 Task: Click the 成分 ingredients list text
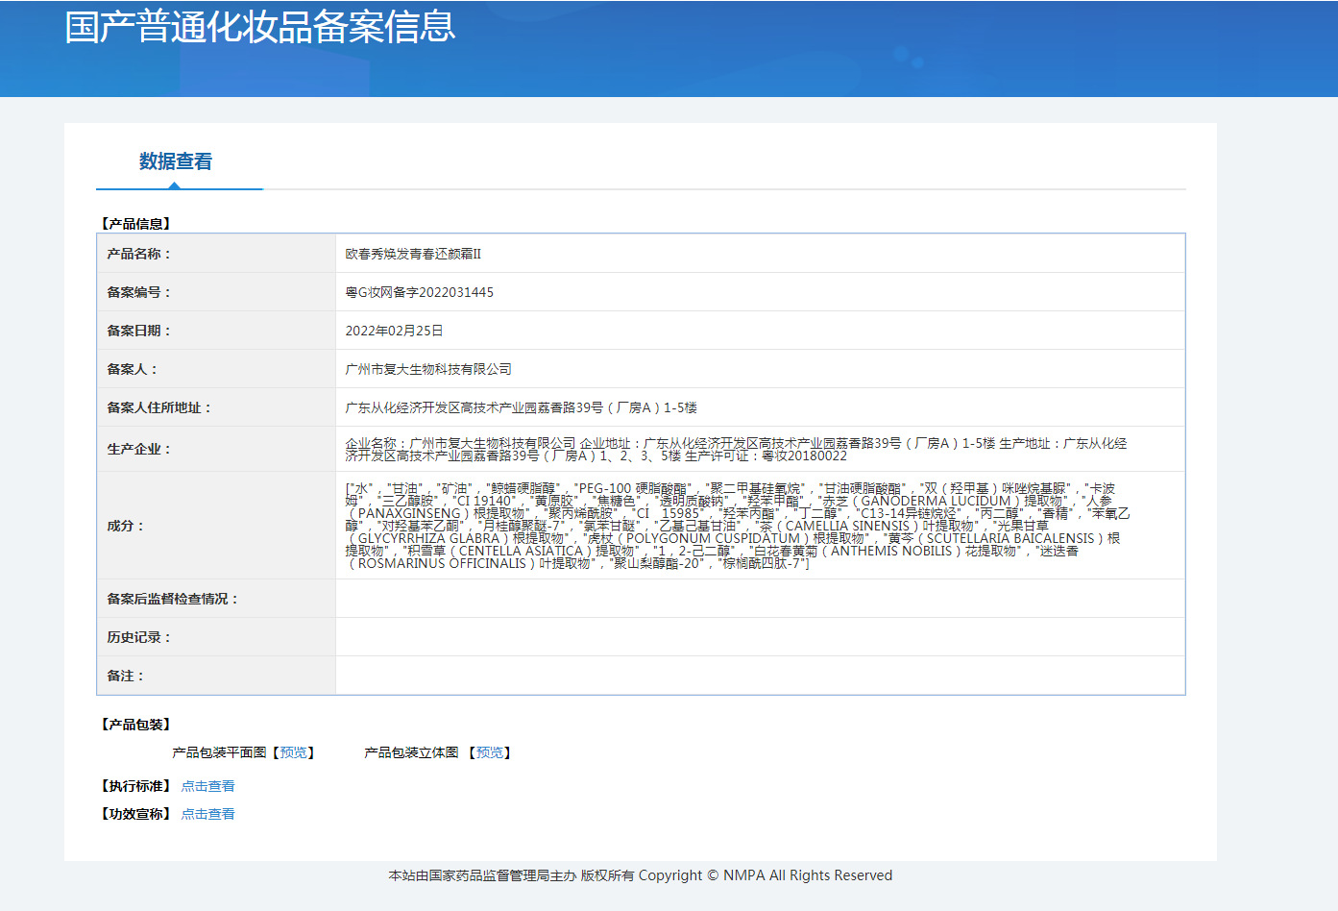738,526
